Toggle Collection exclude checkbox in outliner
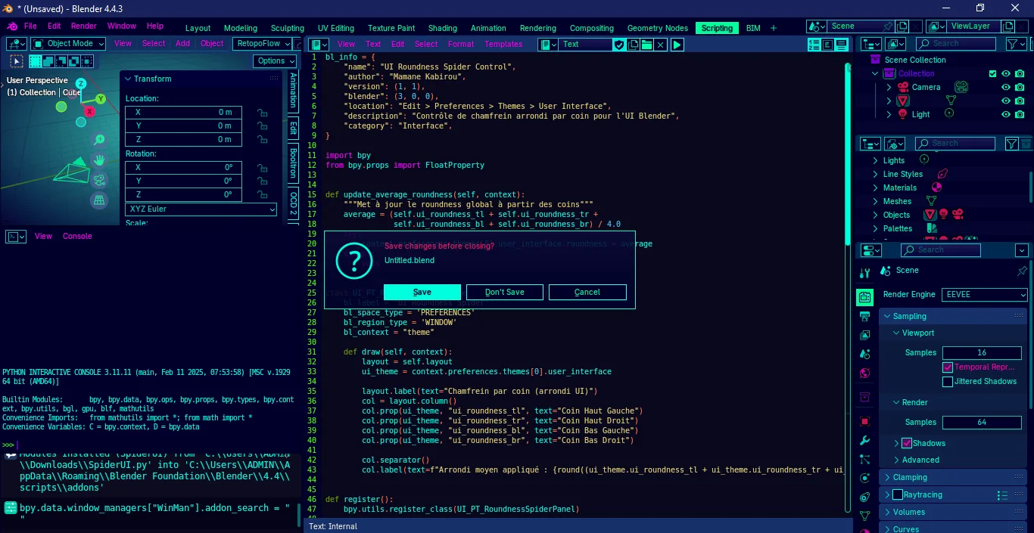The height and width of the screenshot is (533, 1034). (993, 74)
